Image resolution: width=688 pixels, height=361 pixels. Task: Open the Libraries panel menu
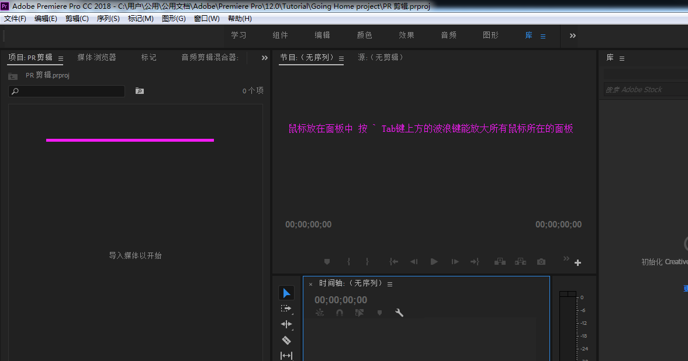point(622,59)
